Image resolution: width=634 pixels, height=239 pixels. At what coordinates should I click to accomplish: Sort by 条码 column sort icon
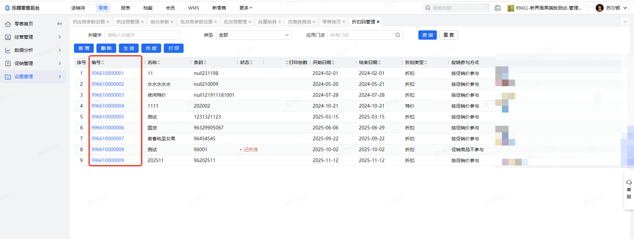click(205, 62)
